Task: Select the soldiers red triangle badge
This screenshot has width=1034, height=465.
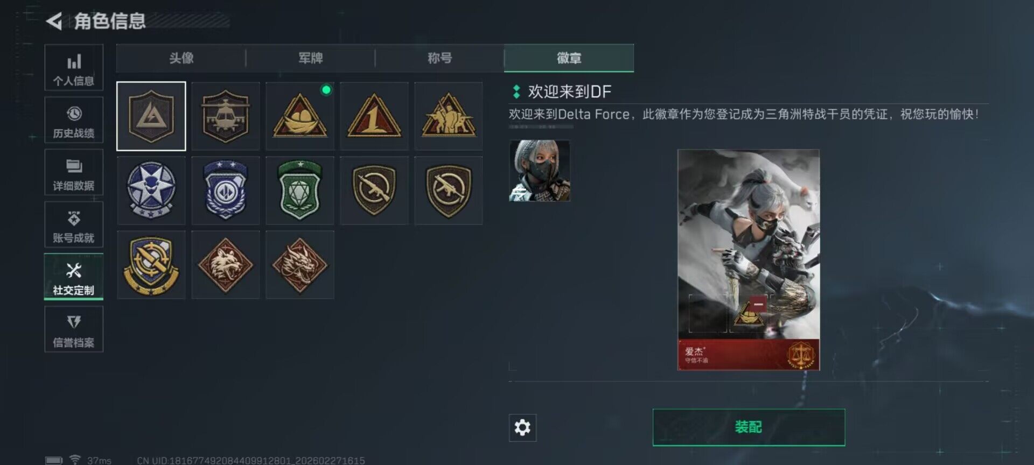Action: (x=449, y=116)
